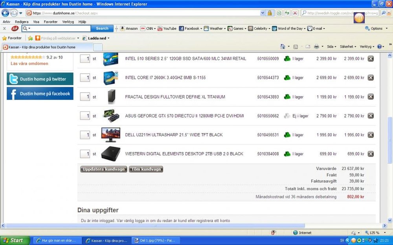Click the quantity field for Intel Core i7
This screenshot has width=393, height=245.
tap(85, 78)
